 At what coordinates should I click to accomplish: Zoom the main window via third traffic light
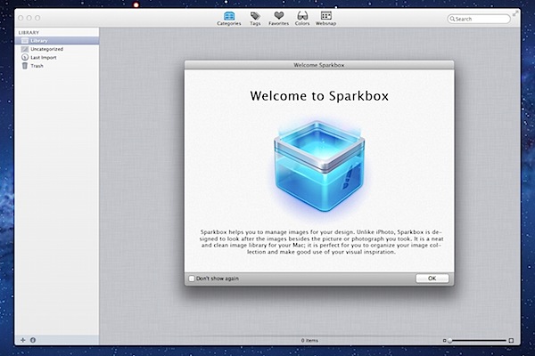click(37, 18)
